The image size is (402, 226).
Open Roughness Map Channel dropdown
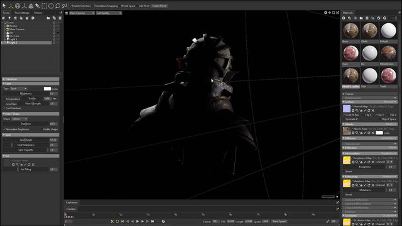(389, 162)
